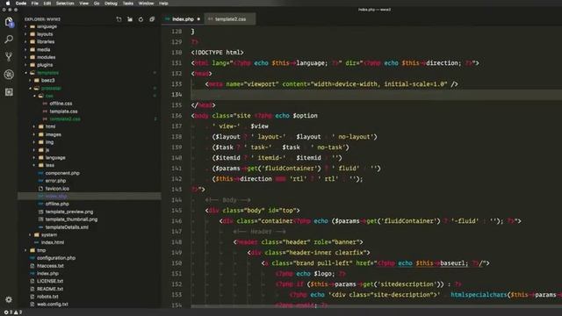
Task: Expand the tmp folder
Action: [41, 250]
